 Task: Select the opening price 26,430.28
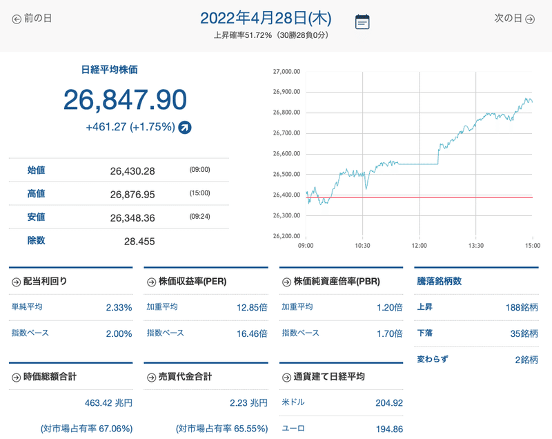(132, 171)
